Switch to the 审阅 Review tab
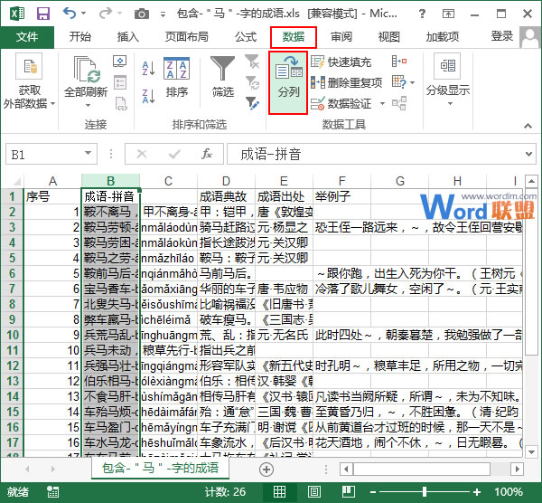 click(x=341, y=37)
